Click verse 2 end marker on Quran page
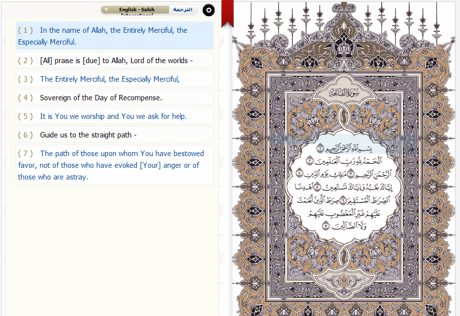Viewport: 460px width, 316px height. click(310, 161)
